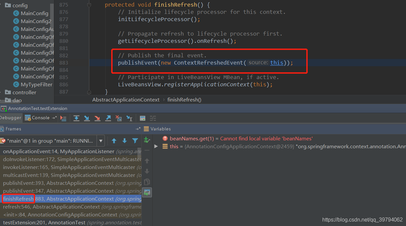Move watch up in Variables sidebar
This screenshot has height=226, width=406.
tap(147, 161)
